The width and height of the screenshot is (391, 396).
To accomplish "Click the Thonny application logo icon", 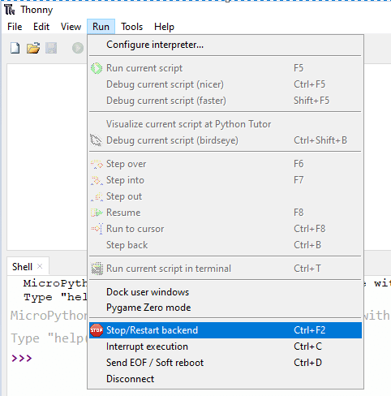I will tap(10, 10).
